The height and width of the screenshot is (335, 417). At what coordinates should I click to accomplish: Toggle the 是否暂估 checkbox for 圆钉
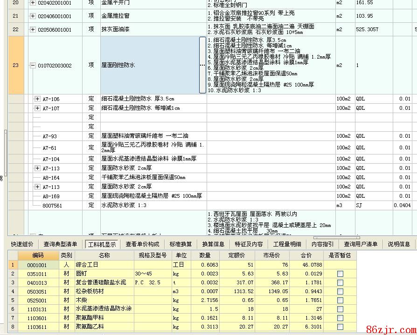pos(340,274)
